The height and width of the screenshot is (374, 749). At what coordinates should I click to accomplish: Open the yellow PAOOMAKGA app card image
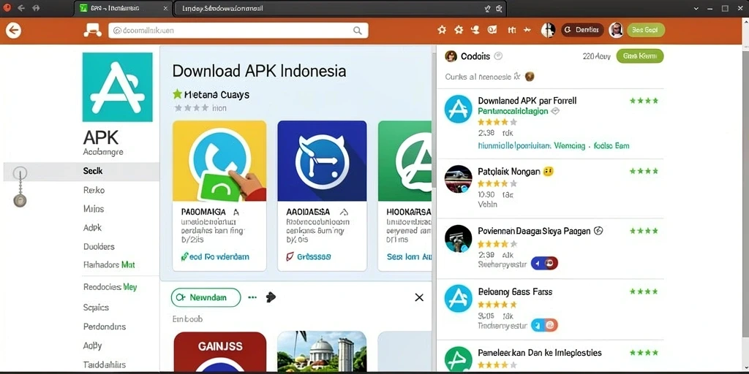tap(219, 161)
